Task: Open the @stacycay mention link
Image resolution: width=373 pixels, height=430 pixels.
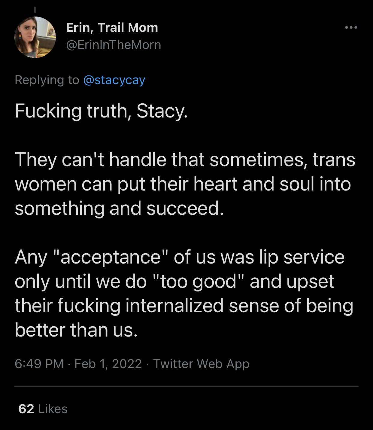Action: (114, 80)
